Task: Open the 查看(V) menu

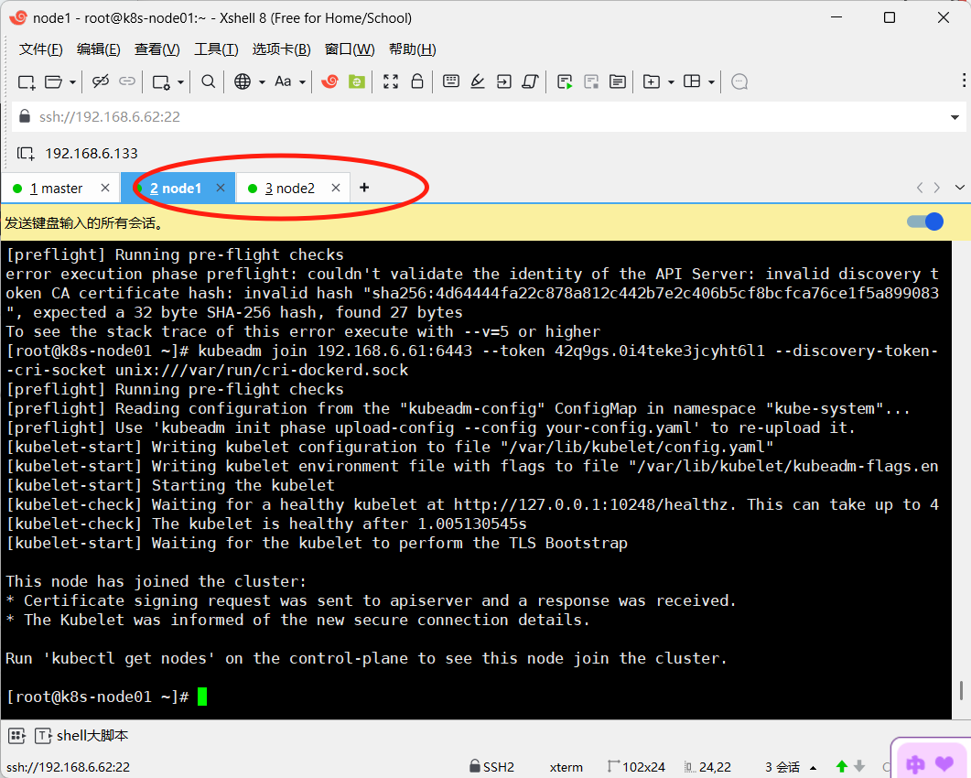Action: pos(157,49)
